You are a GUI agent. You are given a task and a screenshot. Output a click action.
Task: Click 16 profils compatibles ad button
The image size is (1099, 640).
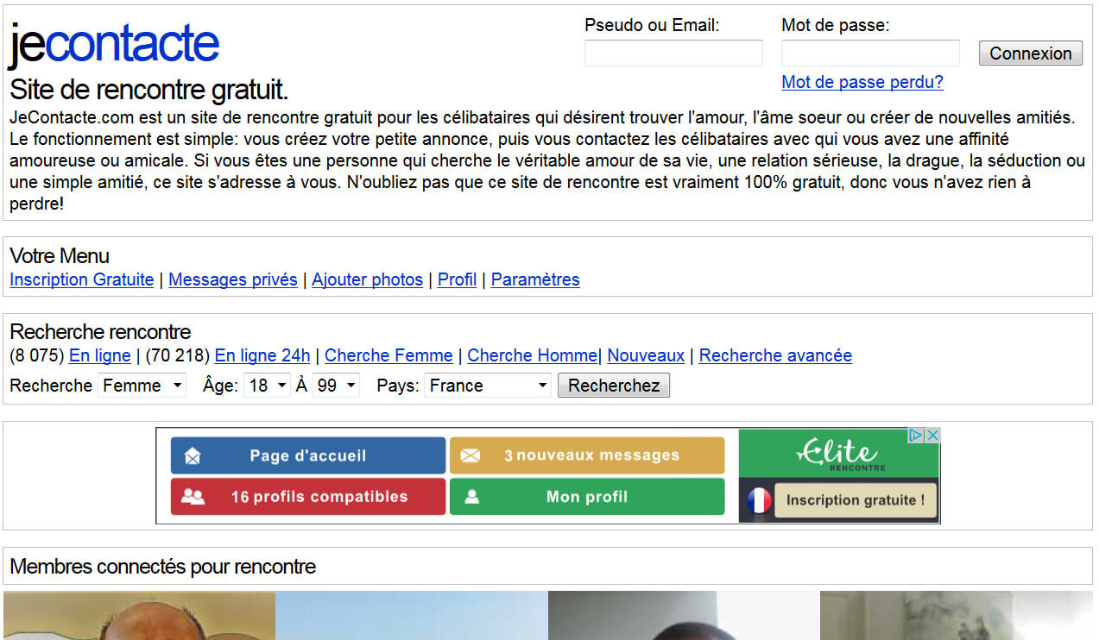pos(308,497)
